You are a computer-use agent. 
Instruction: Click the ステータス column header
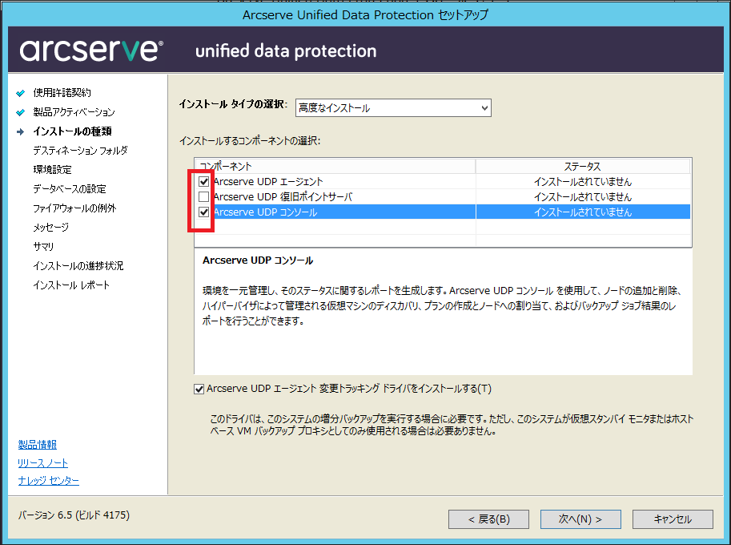click(583, 166)
